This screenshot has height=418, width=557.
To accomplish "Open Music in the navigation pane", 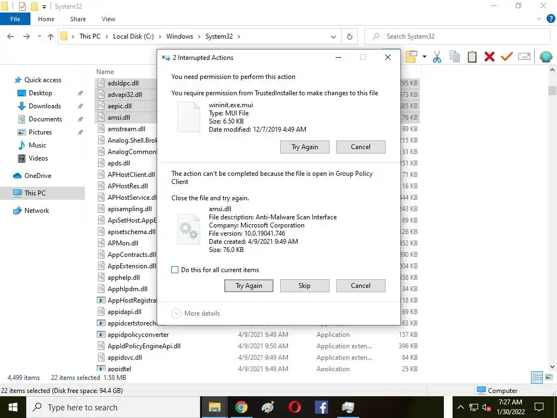I will point(38,145).
